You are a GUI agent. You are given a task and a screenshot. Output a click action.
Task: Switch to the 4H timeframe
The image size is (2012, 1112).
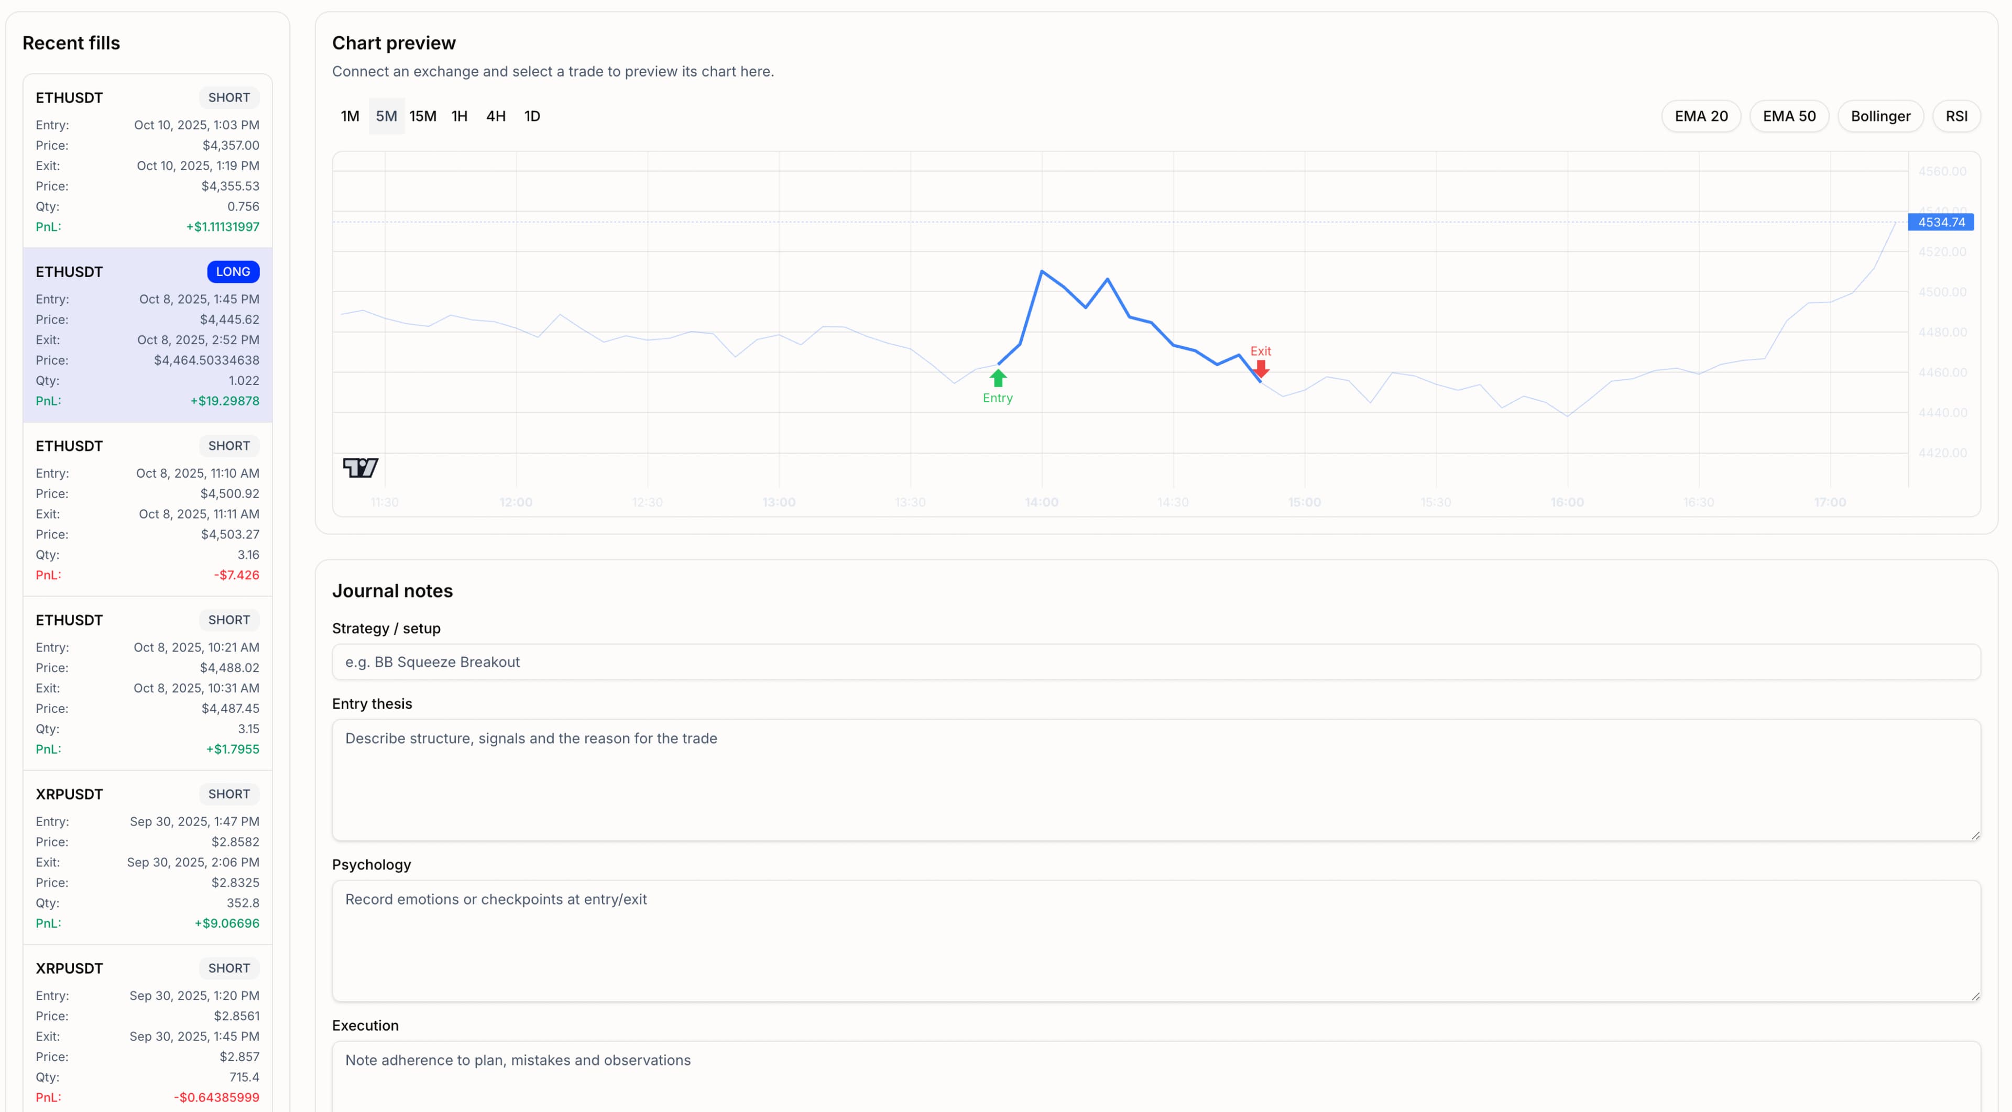tap(496, 116)
